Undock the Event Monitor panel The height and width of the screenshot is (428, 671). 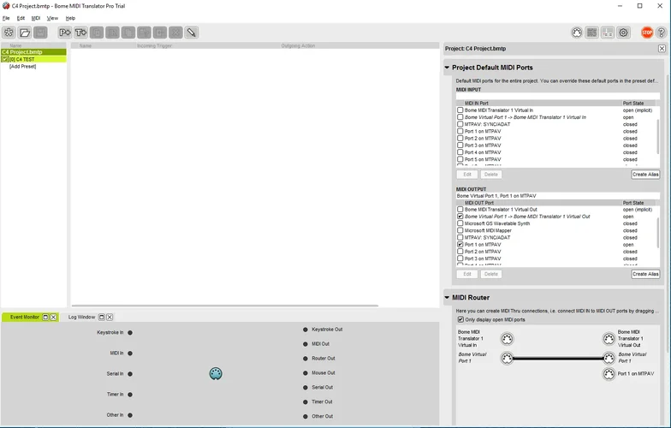[x=45, y=317]
